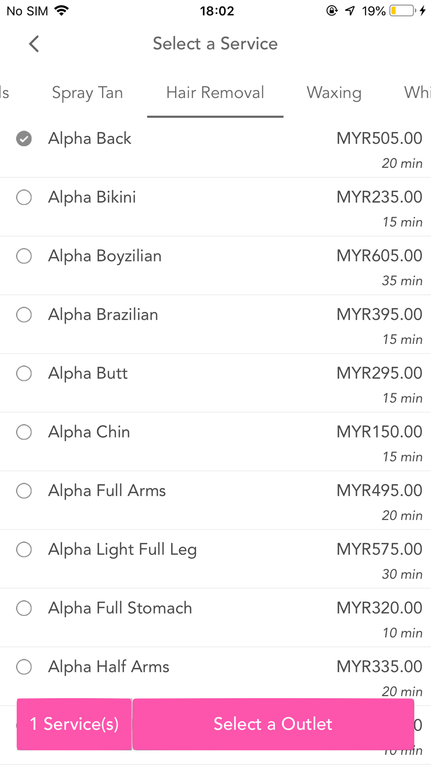Open the Hair Removal tab

[x=215, y=93]
